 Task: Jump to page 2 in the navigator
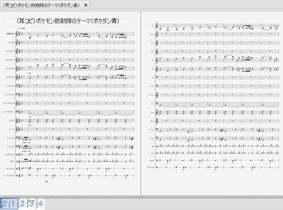point(22,204)
